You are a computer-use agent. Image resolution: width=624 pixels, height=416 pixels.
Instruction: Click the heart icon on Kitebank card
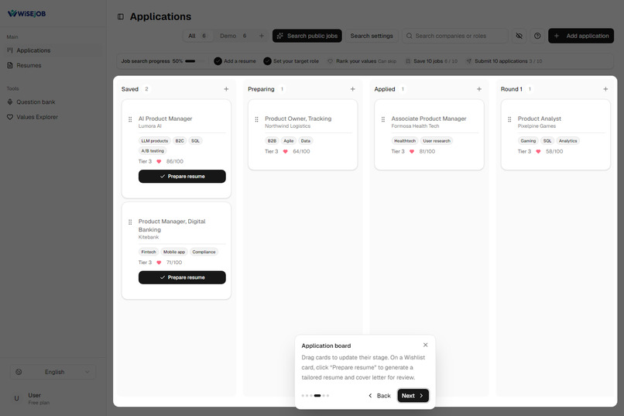(159, 263)
